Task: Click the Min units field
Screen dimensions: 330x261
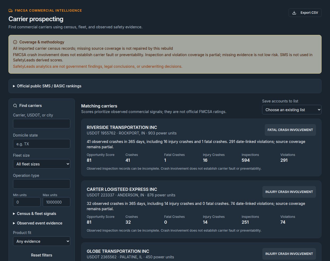Action: click(x=27, y=202)
